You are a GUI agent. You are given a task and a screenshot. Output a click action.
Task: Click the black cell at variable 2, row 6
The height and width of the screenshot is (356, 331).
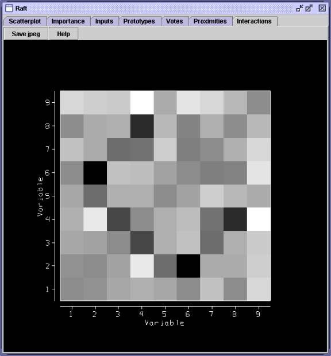(95, 173)
